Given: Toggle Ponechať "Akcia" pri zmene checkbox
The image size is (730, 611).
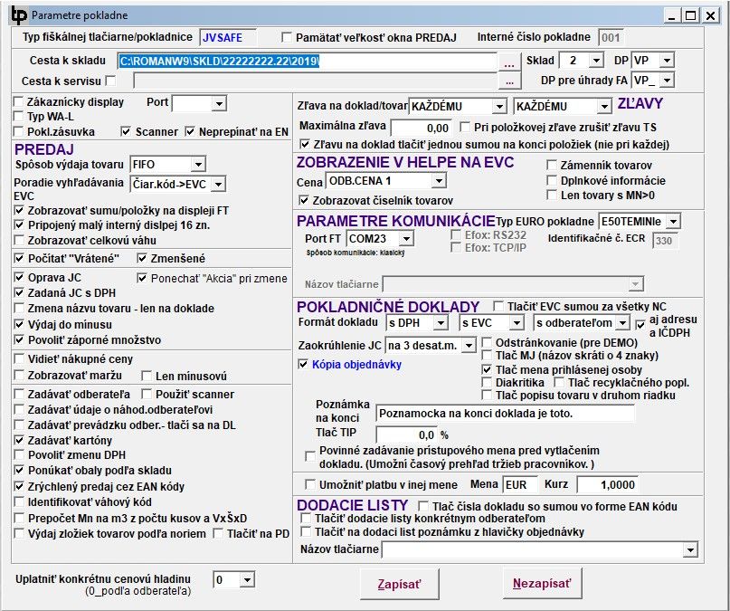Looking at the screenshot, I should pos(142,278).
